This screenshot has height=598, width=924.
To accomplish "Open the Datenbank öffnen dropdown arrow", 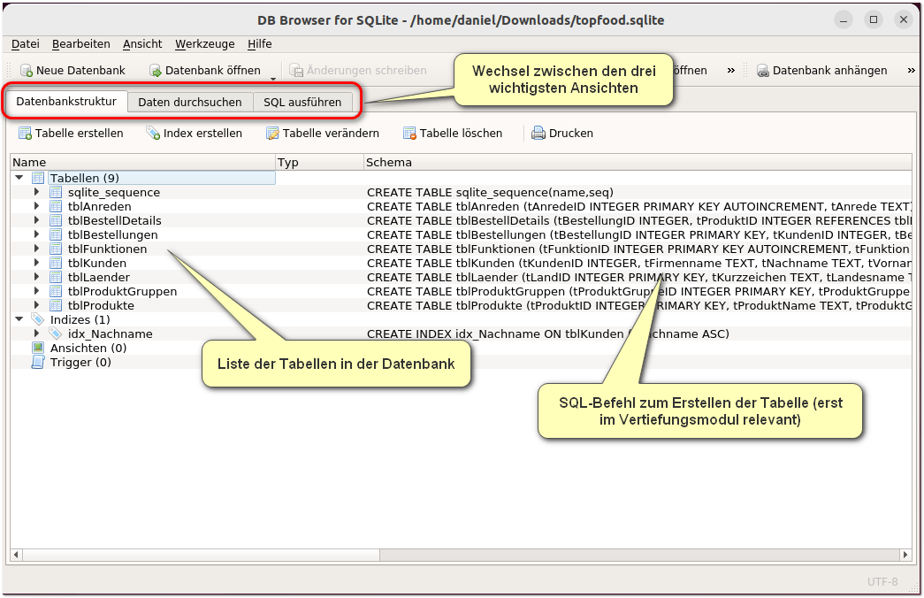I will [273, 79].
